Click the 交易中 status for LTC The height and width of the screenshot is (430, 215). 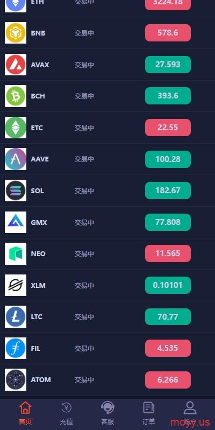84,317
